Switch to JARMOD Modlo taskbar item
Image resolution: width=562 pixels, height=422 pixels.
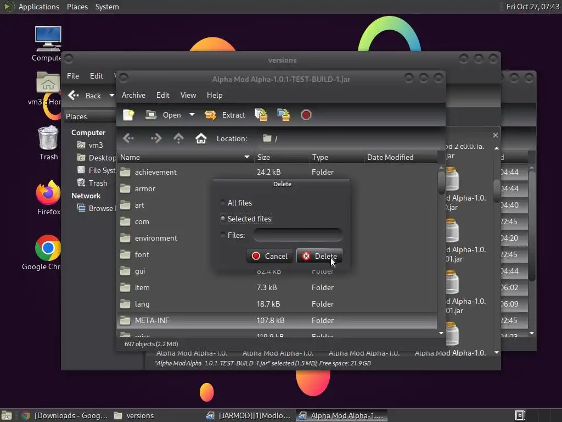pyautogui.click(x=249, y=415)
